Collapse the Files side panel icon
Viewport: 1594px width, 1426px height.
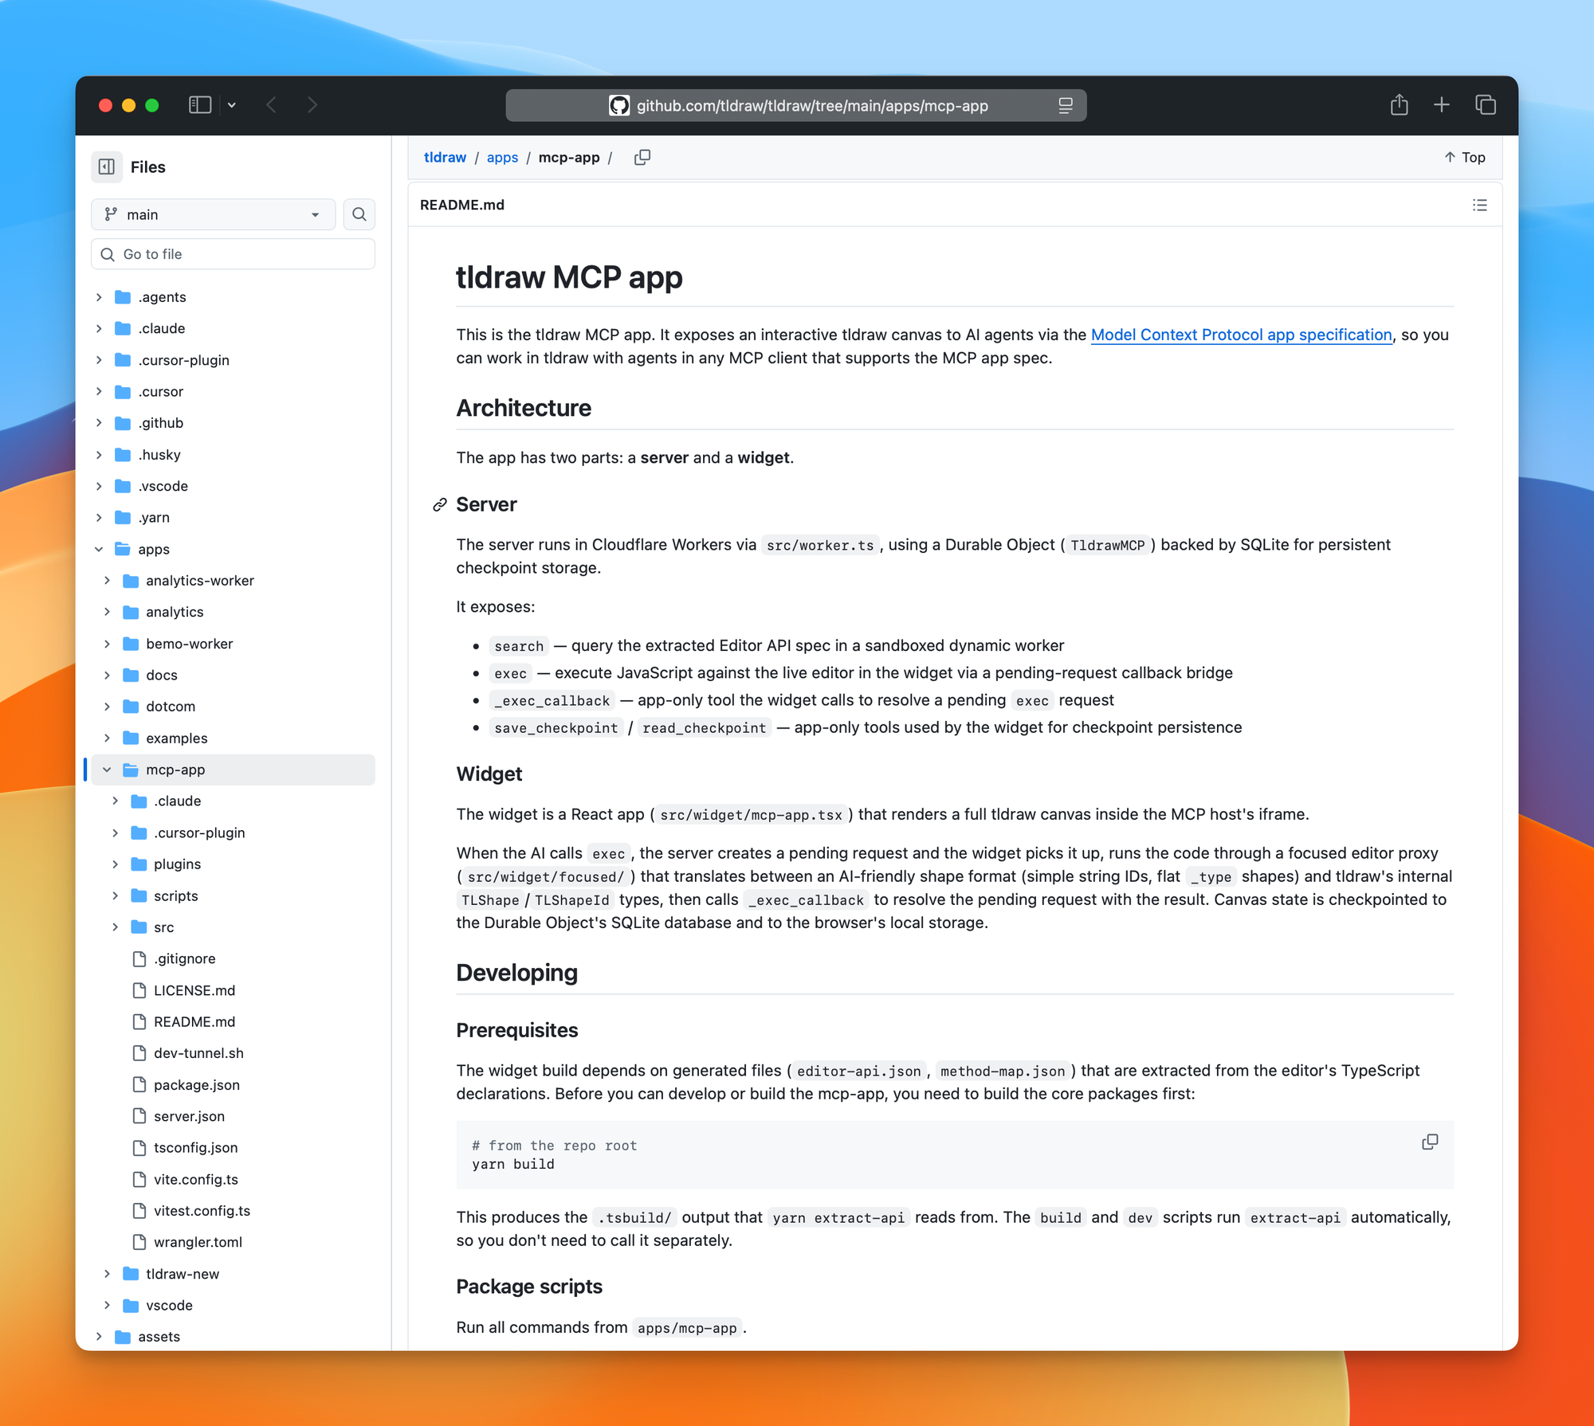coord(107,166)
